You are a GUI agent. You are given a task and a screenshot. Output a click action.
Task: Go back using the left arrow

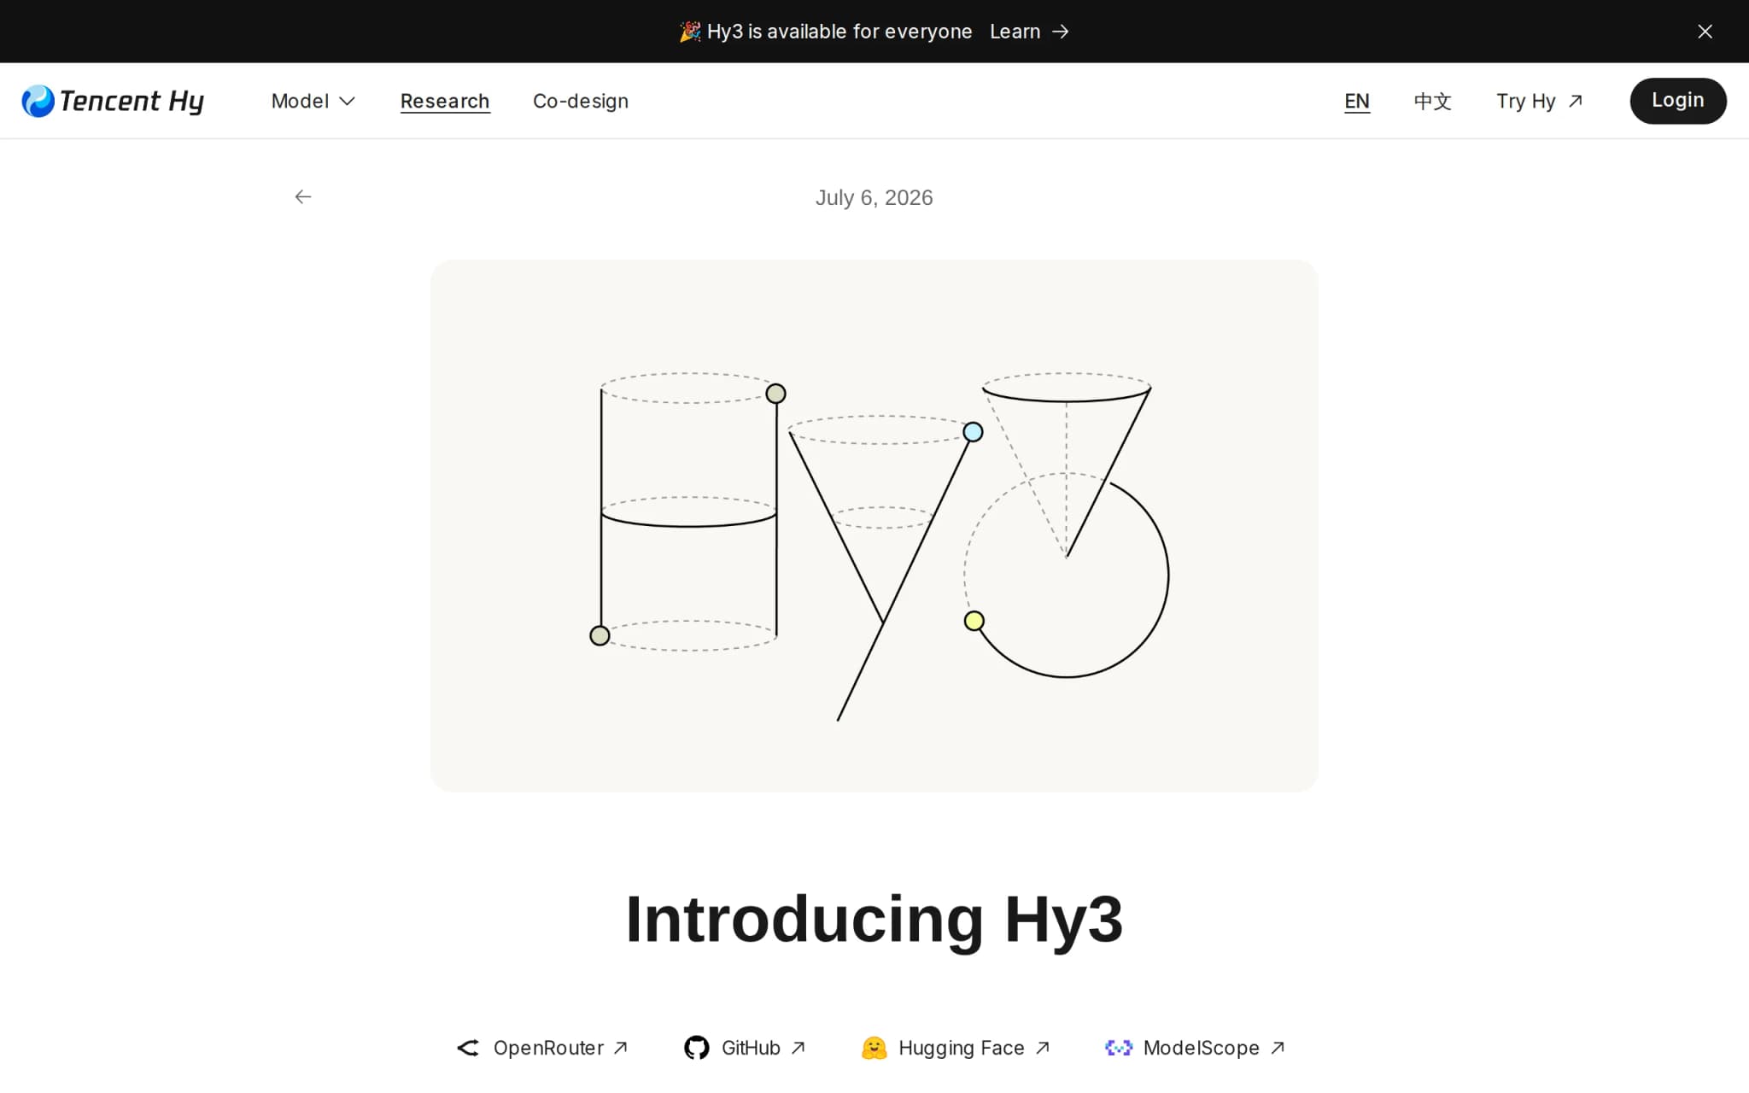303,197
